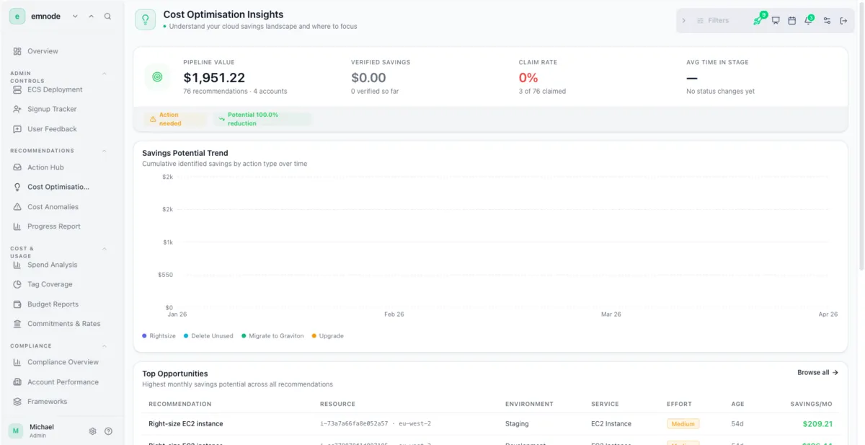
Task: Collapse sidebar using up chevron by emnode
Action: click(x=91, y=16)
